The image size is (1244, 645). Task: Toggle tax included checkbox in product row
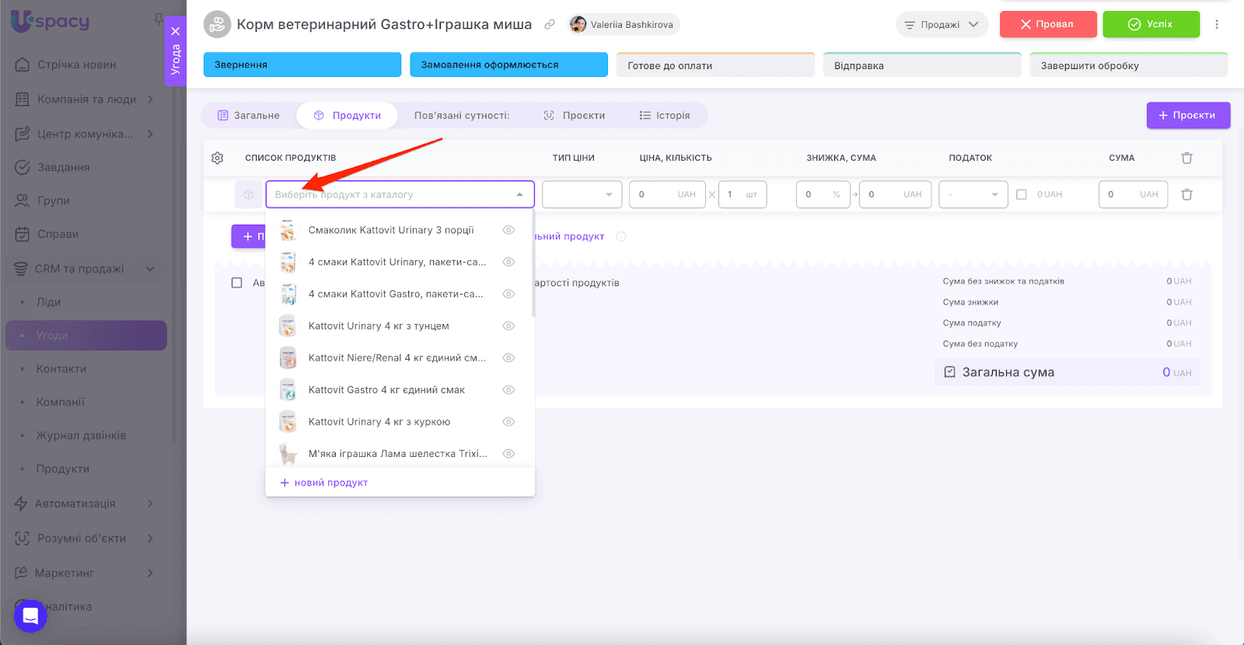pyautogui.click(x=1022, y=194)
